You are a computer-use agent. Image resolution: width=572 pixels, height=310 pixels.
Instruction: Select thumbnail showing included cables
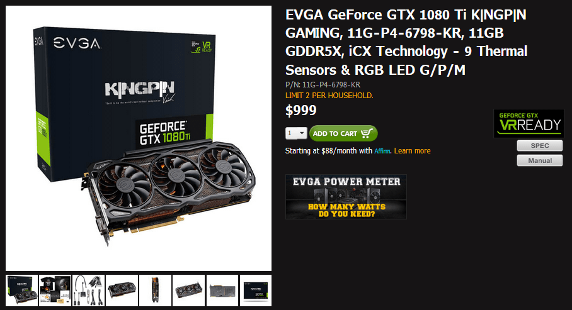(x=89, y=291)
